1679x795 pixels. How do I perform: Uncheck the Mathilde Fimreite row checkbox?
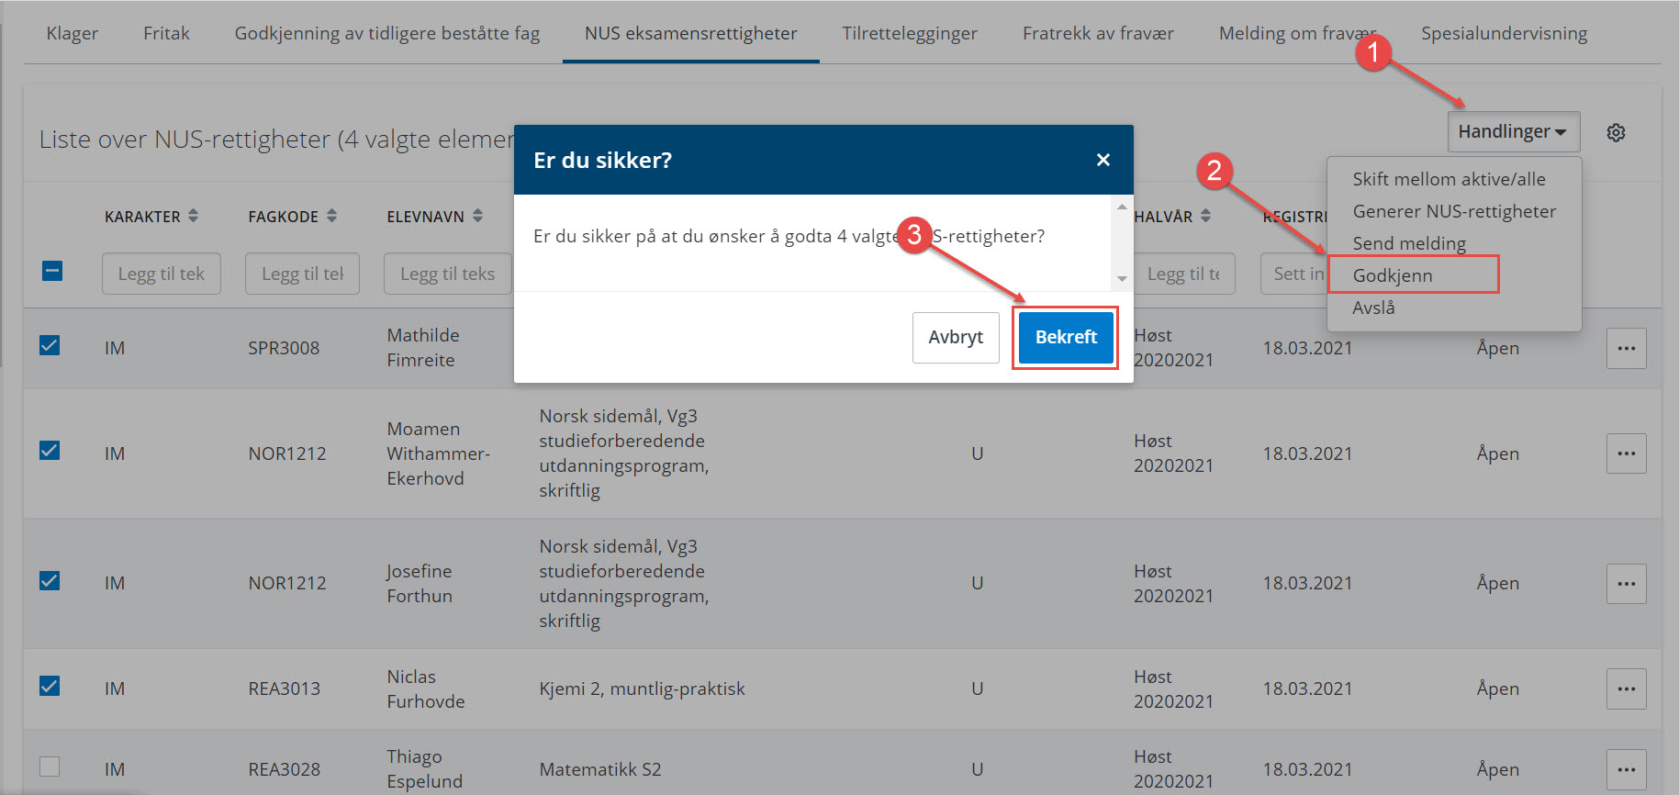click(x=50, y=345)
